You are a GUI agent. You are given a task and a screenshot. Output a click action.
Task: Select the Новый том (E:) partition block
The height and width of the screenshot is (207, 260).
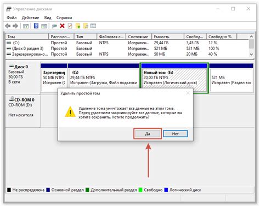[174, 78]
